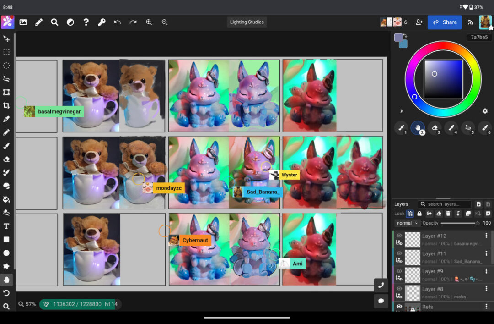
Task: Select brush preset slot 1
Action: tap(401, 128)
